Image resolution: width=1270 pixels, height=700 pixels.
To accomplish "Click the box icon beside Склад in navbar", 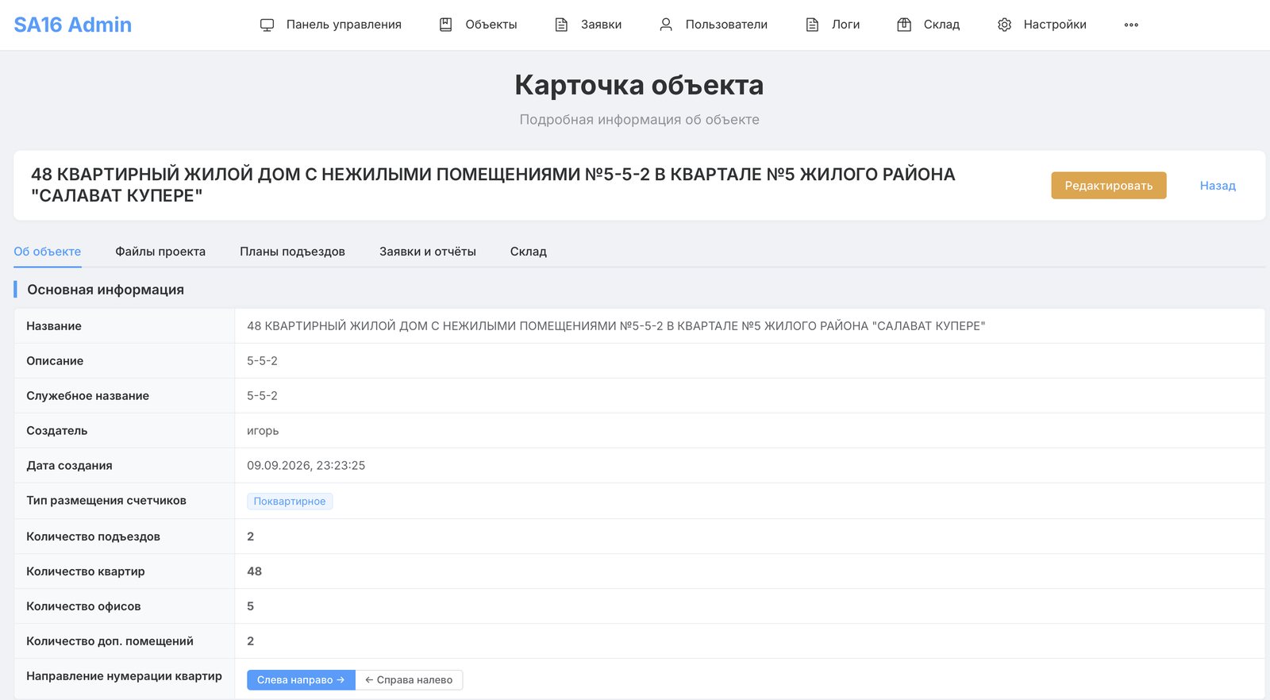I will coord(904,25).
